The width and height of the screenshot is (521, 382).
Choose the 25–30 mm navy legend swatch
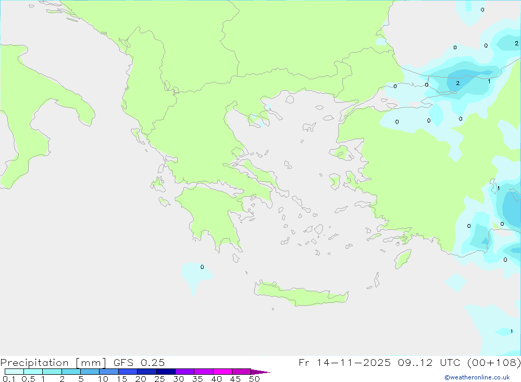(x=166, y=372)
